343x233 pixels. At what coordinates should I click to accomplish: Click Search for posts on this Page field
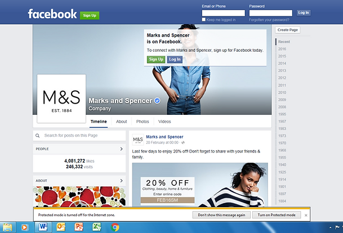point(79,136)
